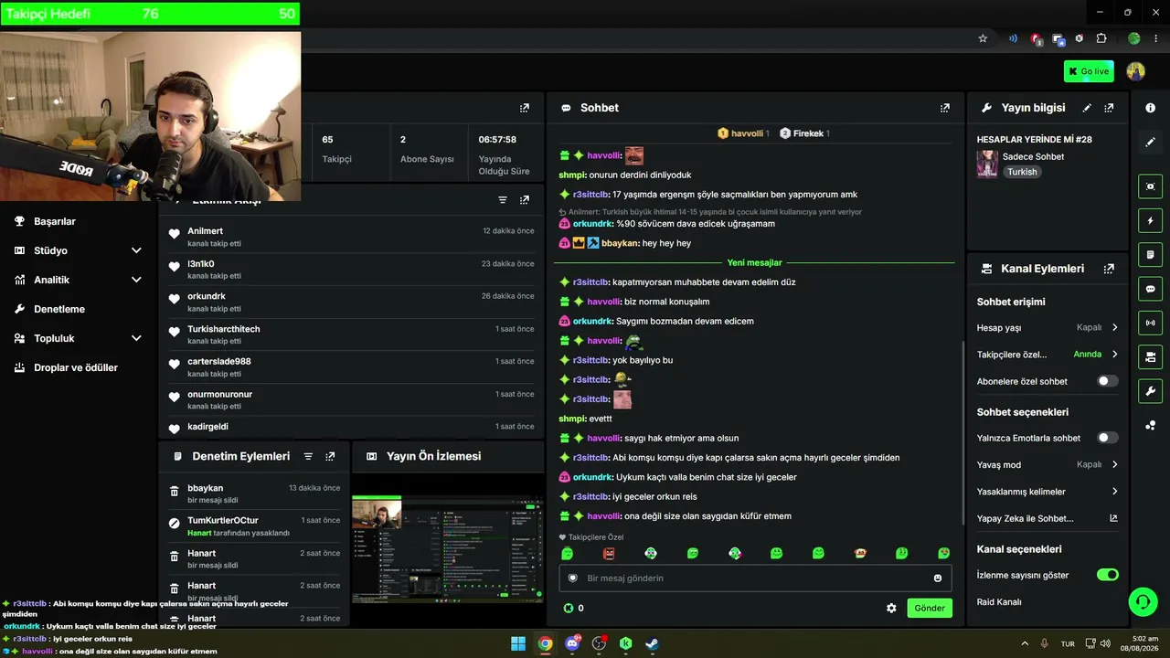Click the chat bubble icon in right sidebar
This screenshot has height=658, width=1170.
point(1150,289)
